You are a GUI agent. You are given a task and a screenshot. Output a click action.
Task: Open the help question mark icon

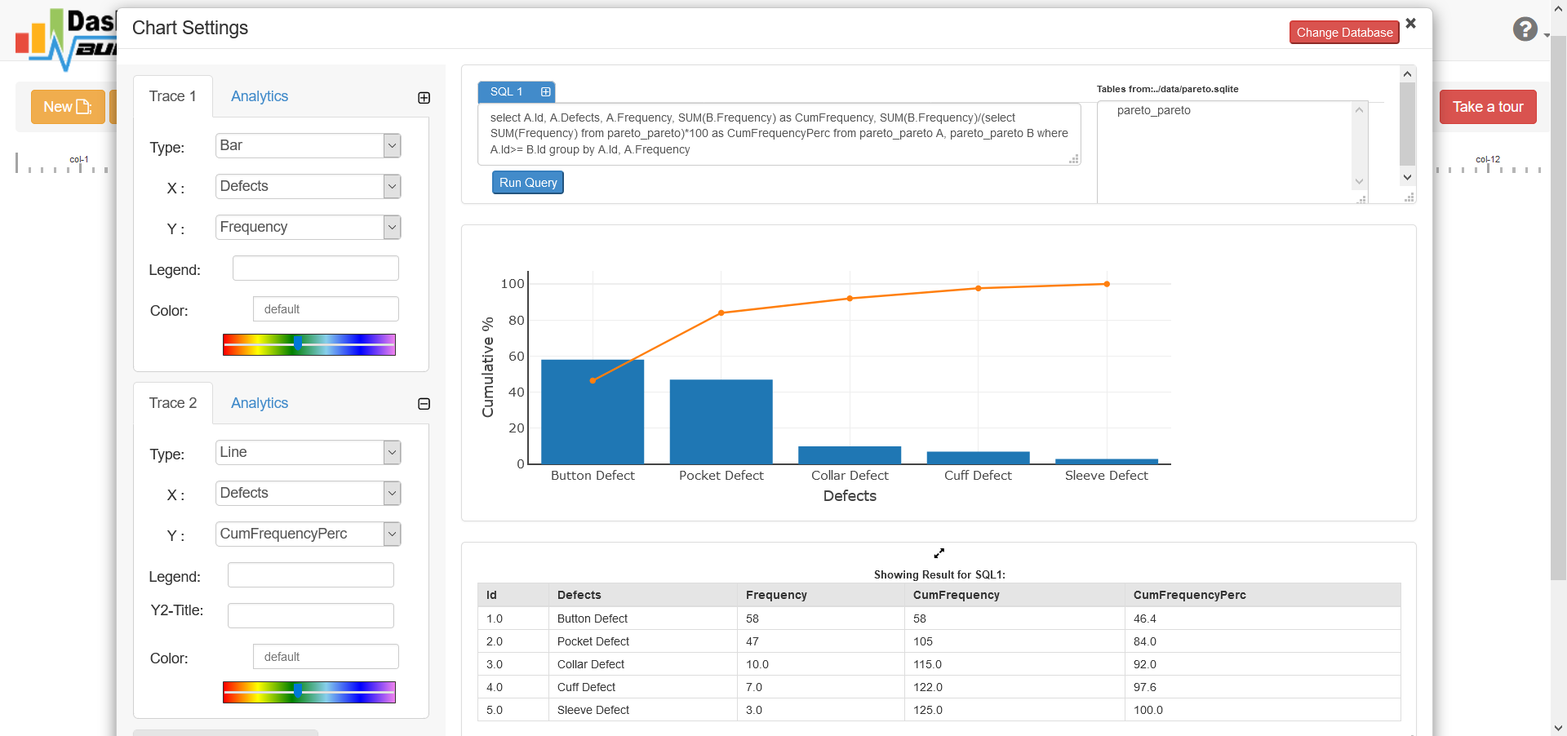coord(1525,29)
